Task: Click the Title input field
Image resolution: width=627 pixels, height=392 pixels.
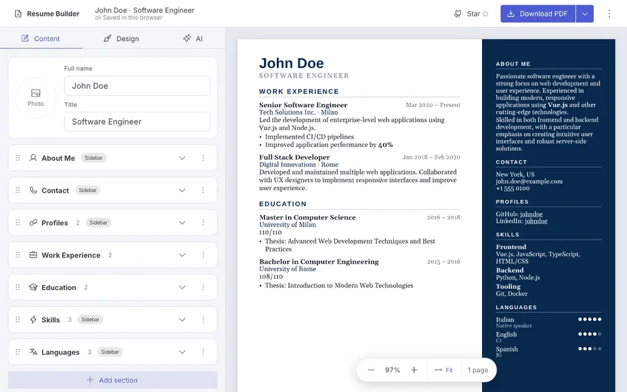Action: click(137, 122)
